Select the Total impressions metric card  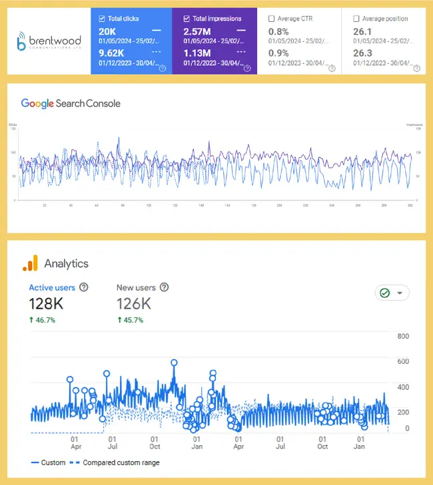point(215,41)
